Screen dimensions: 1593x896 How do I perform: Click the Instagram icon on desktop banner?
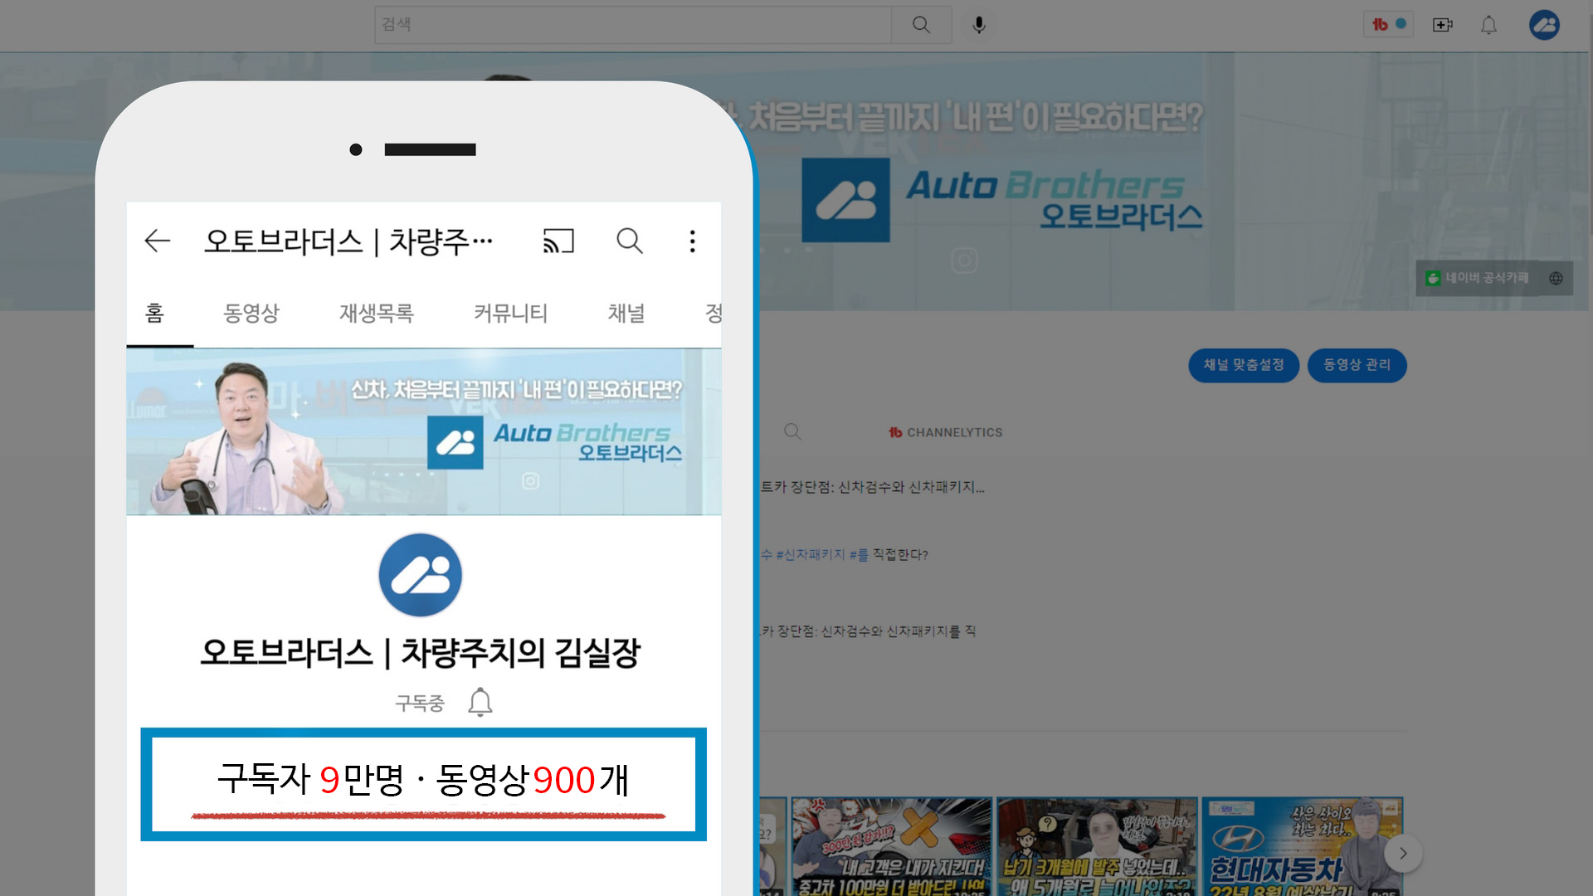coord(964,261)
